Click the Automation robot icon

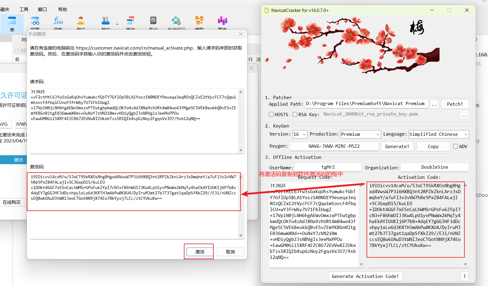coord(176,21)
